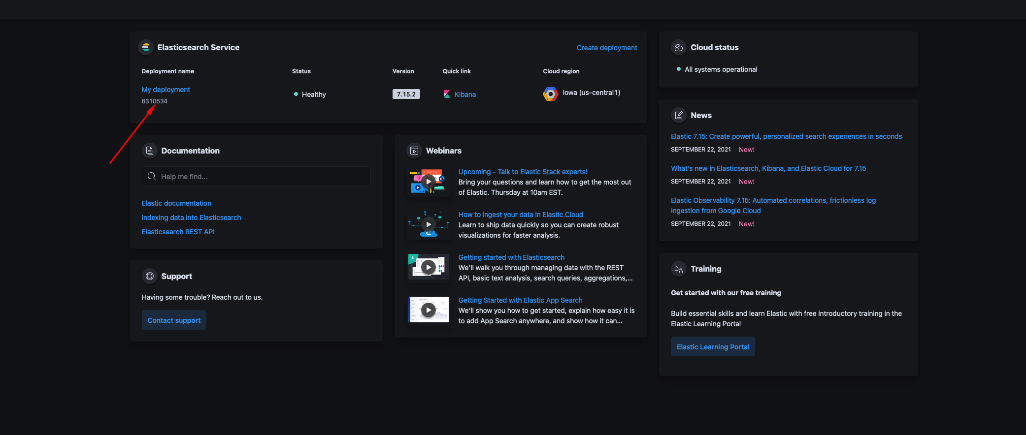
Task: Click the Kibana logo icon
Action: click(x=447, y=94)
